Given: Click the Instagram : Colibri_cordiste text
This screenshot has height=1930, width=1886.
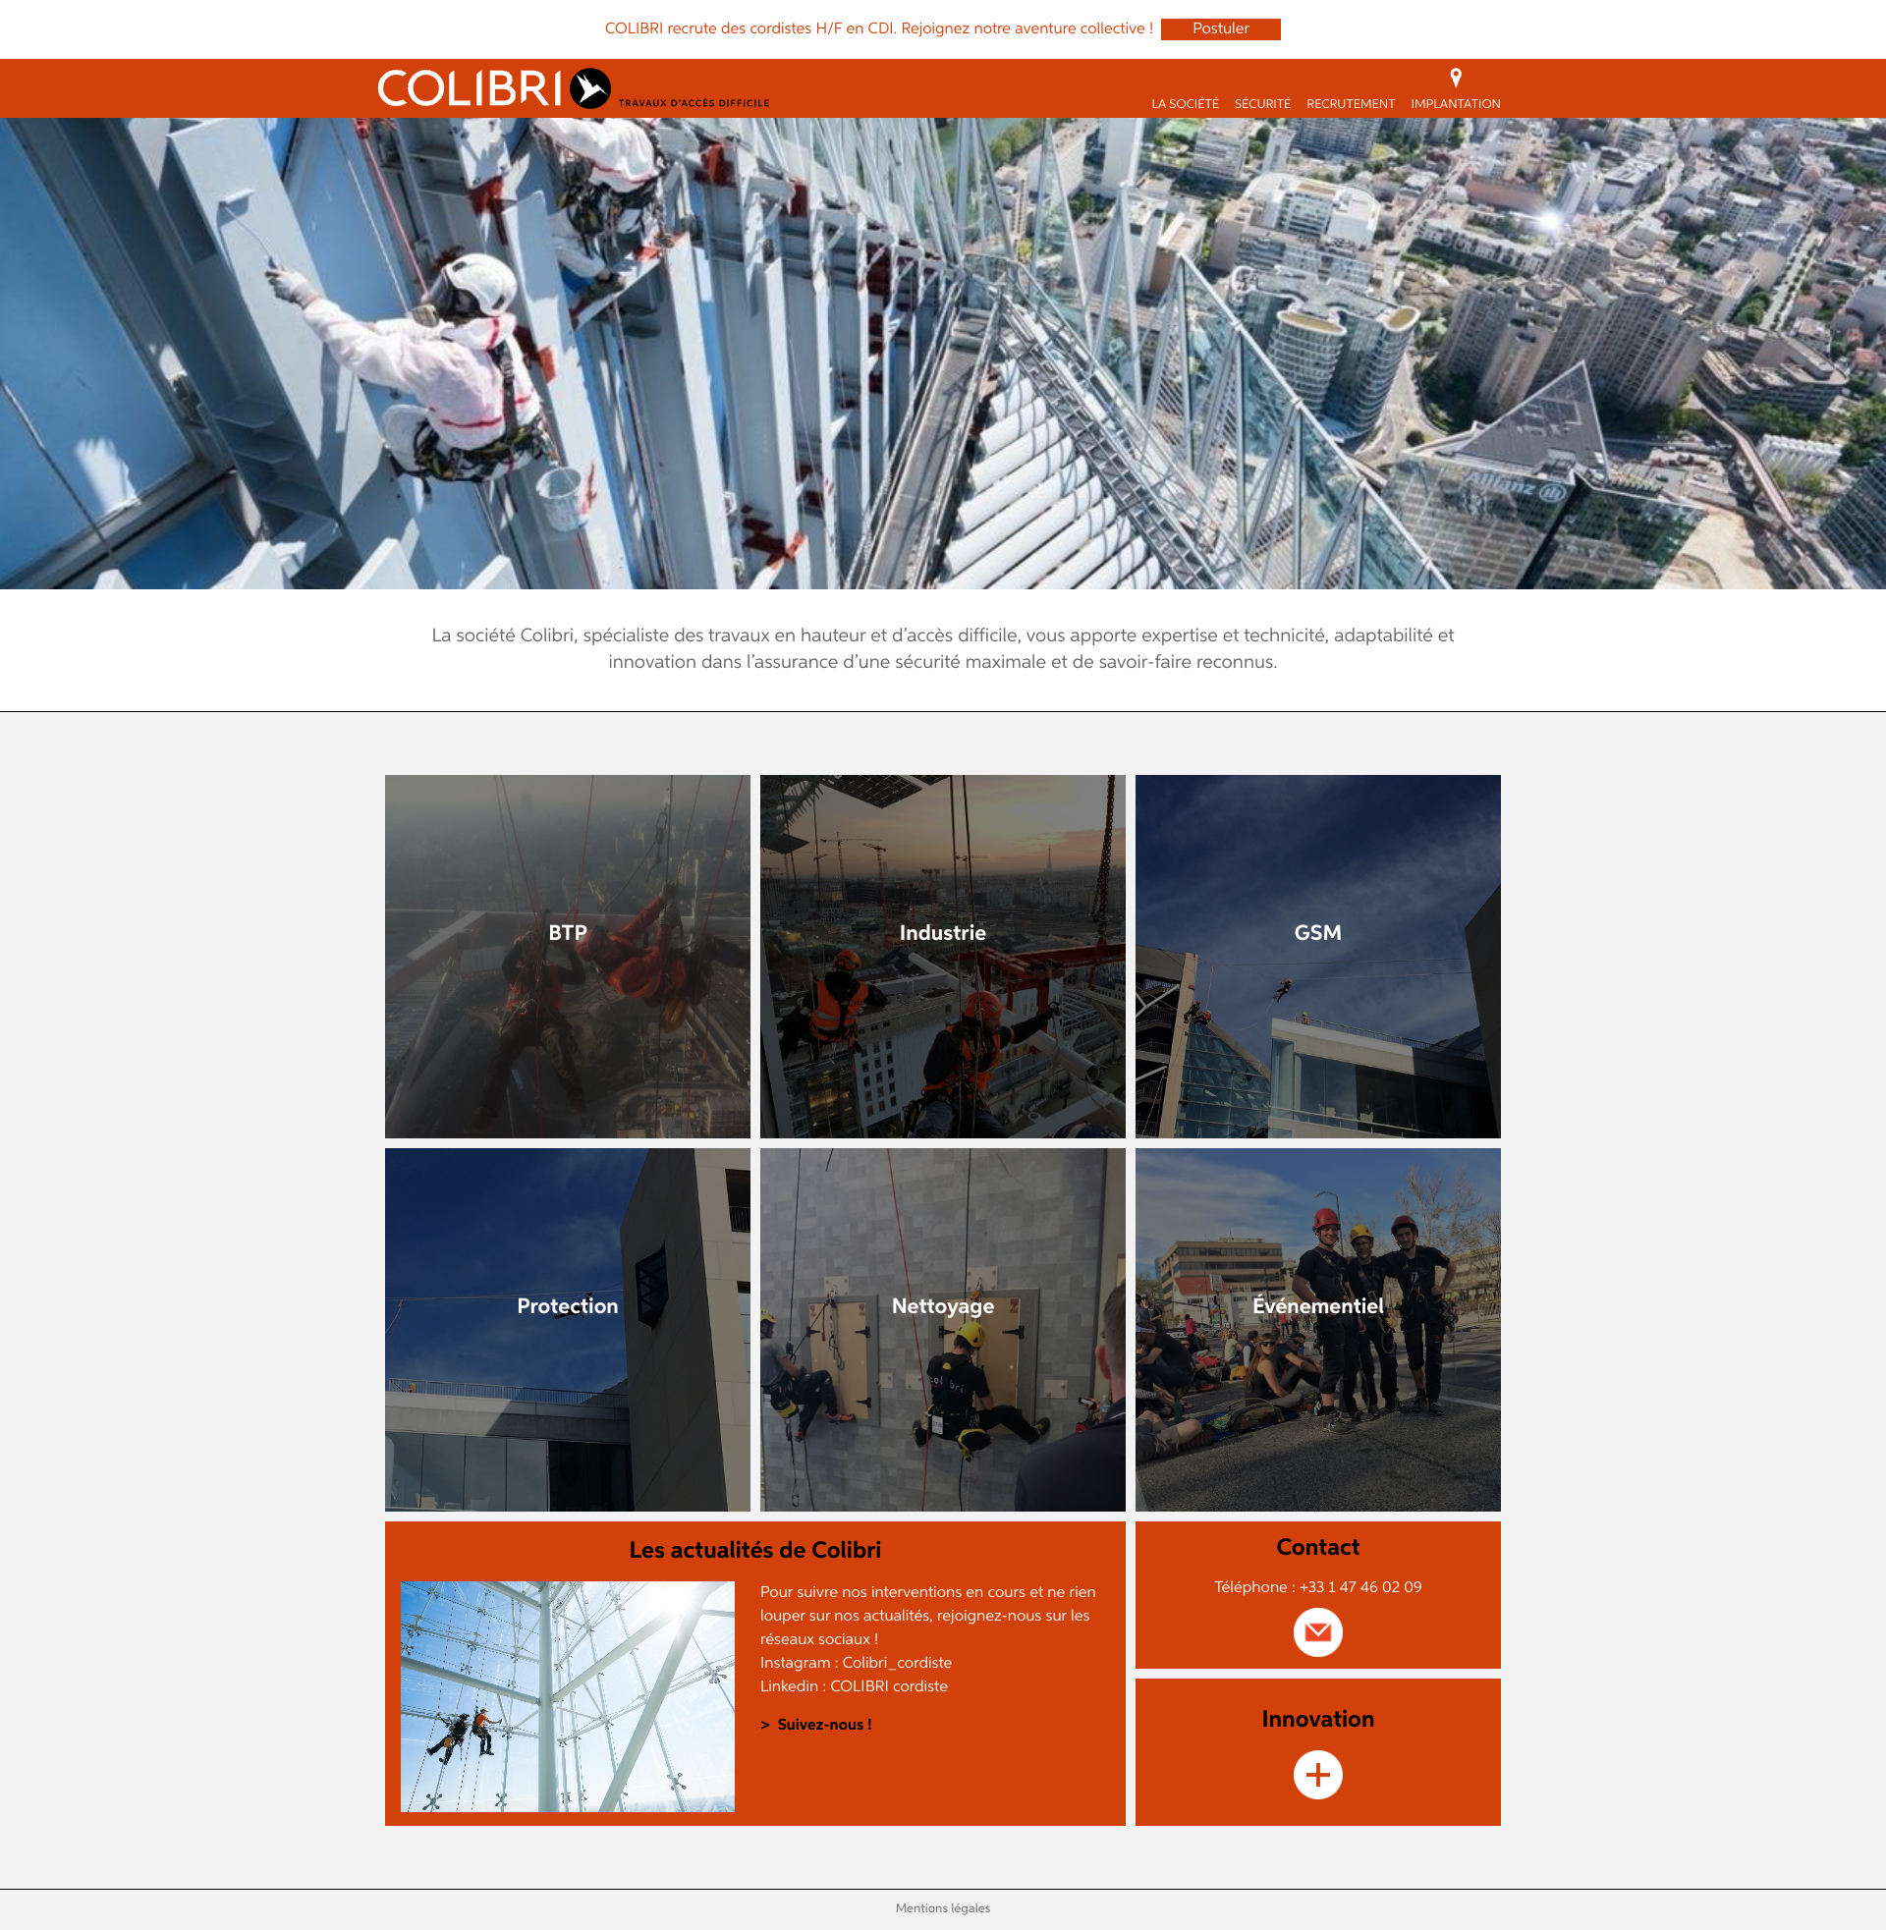Looking at the screenshot, I should [856, 1663].
